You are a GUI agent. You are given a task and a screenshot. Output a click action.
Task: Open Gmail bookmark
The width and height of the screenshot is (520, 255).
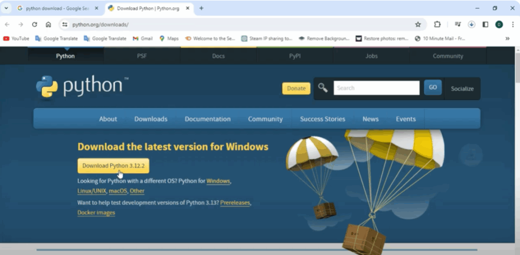(143, 38)
